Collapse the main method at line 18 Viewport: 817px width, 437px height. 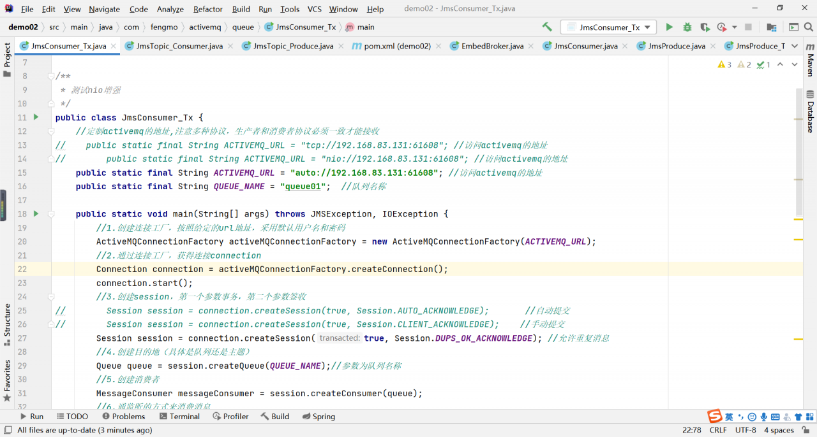point(51,214)
